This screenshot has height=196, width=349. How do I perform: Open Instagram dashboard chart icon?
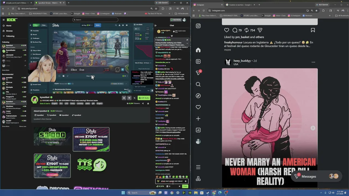tap(198, 130)
